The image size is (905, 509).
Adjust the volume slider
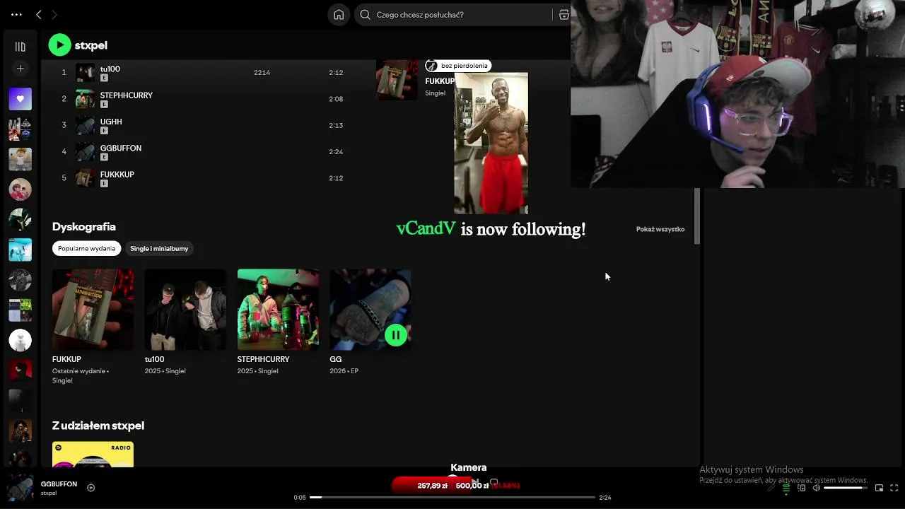846,488
